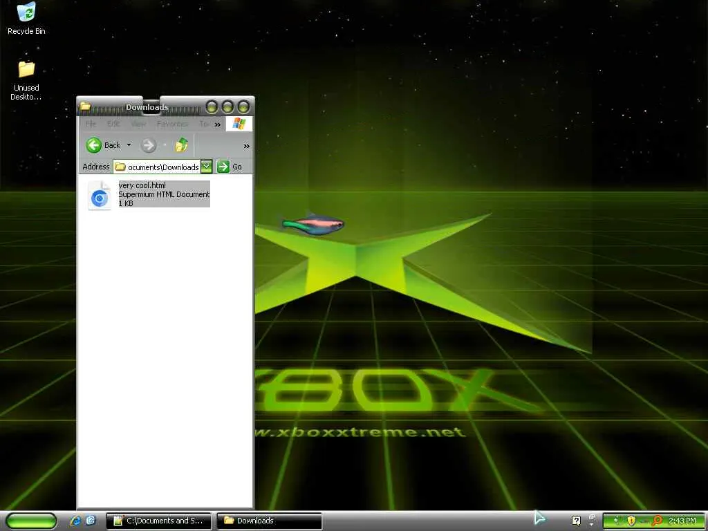Open the View menu
This screenshot has height=531, width=708.
tap(138, 124)
